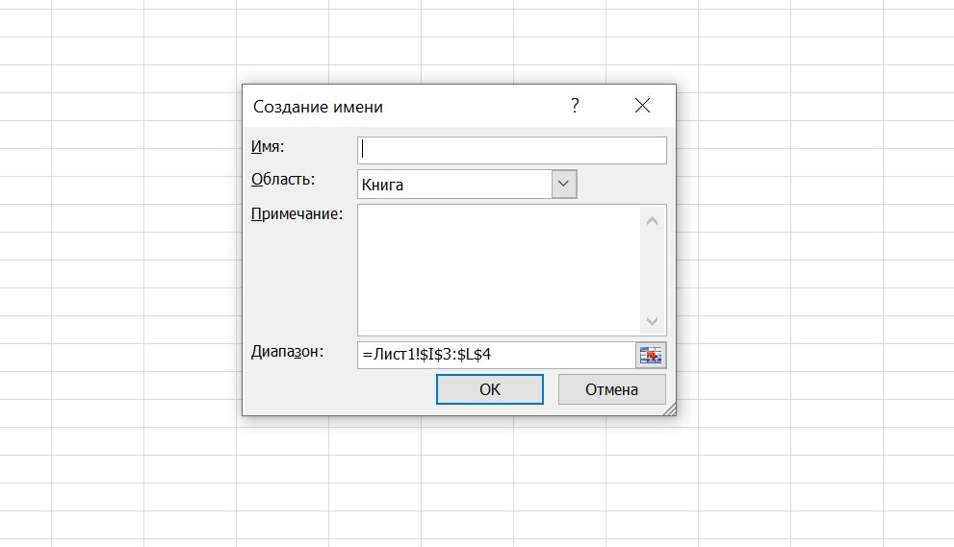This screenshot has width=954, height=547.
Task: Click the Примечание vertical scrollbar track
Action: 653,271
